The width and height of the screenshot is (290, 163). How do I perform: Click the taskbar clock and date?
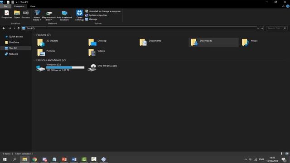pyautogui.click(x=272, y=159)
